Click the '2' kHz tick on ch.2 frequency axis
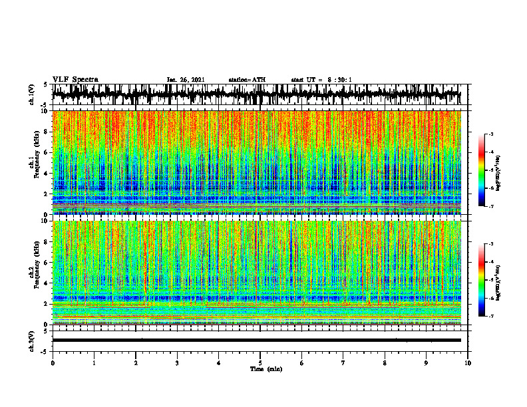 click(x=46, y=304)
